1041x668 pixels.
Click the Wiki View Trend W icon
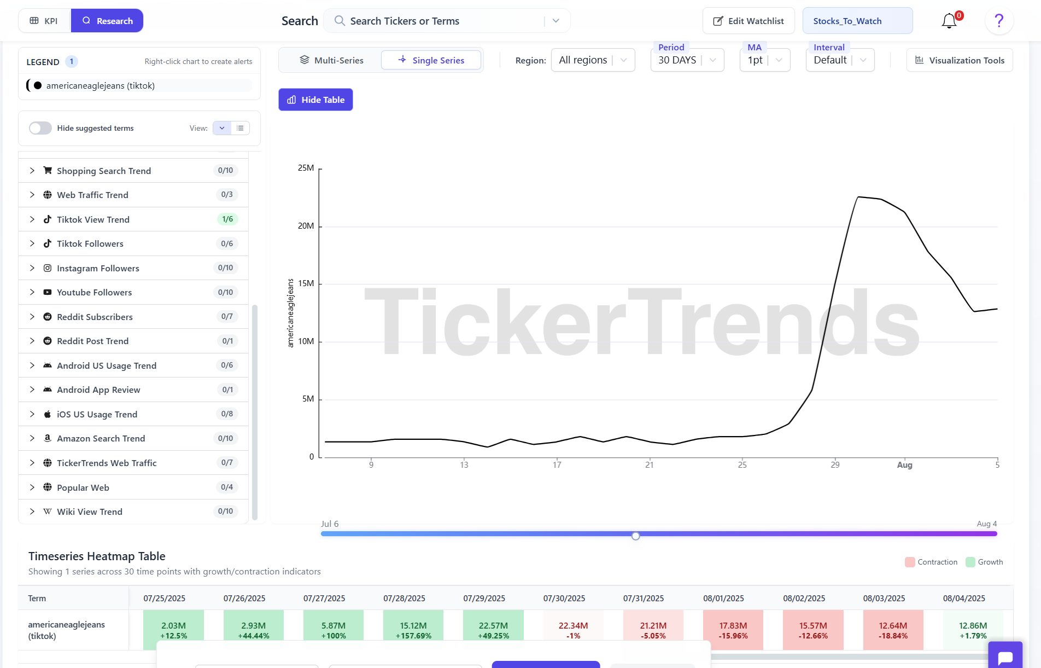coord(48,512)
